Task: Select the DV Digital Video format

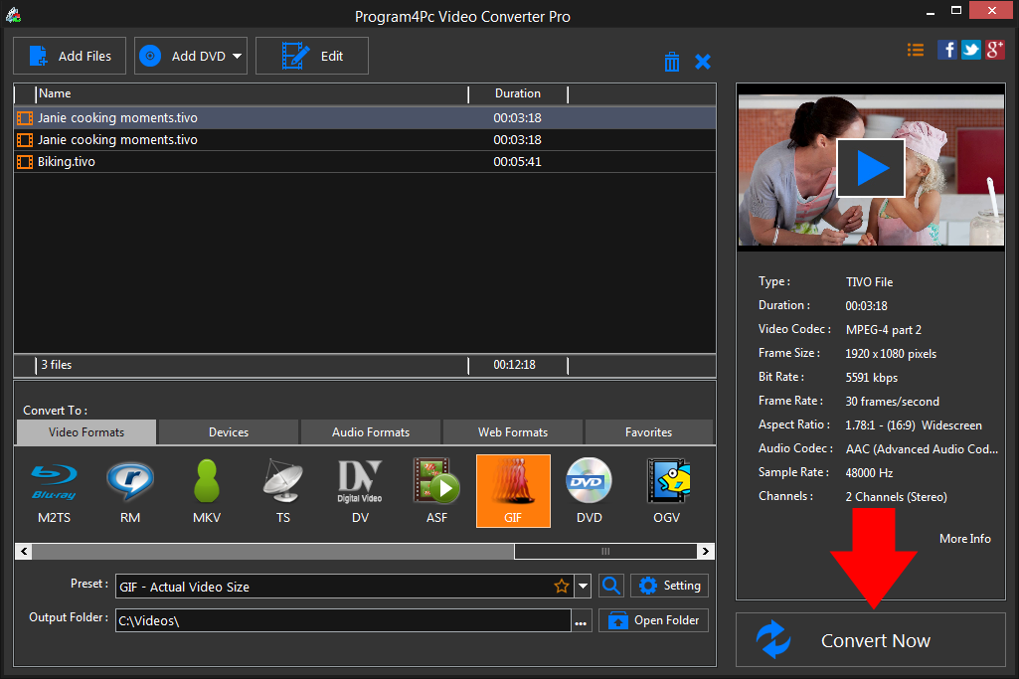Action: pyautogui.click(x=360, y=490)
